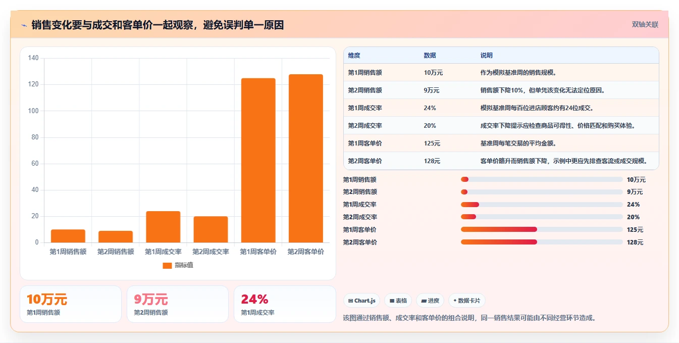Image resolution: width=679 pixels, height=343 pixels.
Task: Click the 第1周销售额 bar in chart
Action: (68, 236)
